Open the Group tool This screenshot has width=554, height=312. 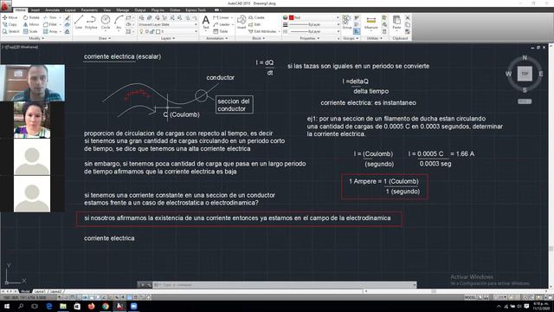tap(347, 22)
